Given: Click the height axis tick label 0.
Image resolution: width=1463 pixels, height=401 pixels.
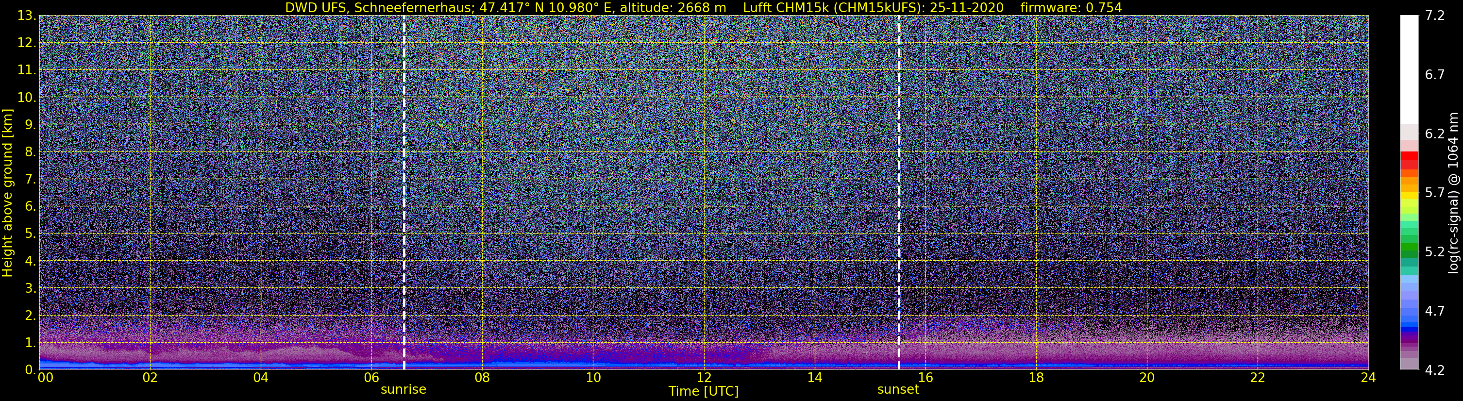Looking at the screenshot, I should point(31,370).
